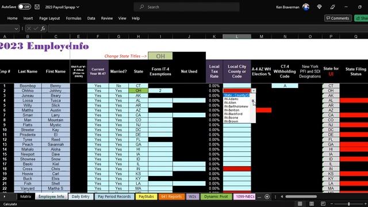Click the Enter checkmark formula bar icon
Image resolution: width=368 pixels, height=207 pixels.
click(36, 29)
